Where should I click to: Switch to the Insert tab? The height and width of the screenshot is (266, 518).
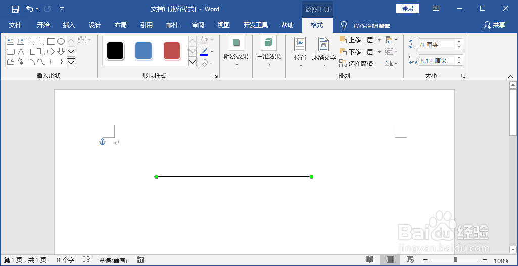point(69,25)
